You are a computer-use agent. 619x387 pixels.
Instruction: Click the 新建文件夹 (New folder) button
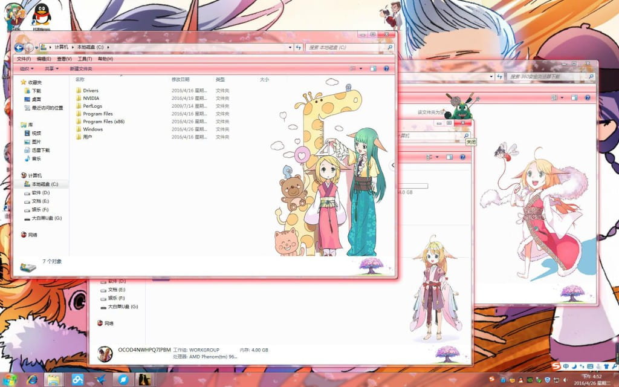[x=80, y=68]
